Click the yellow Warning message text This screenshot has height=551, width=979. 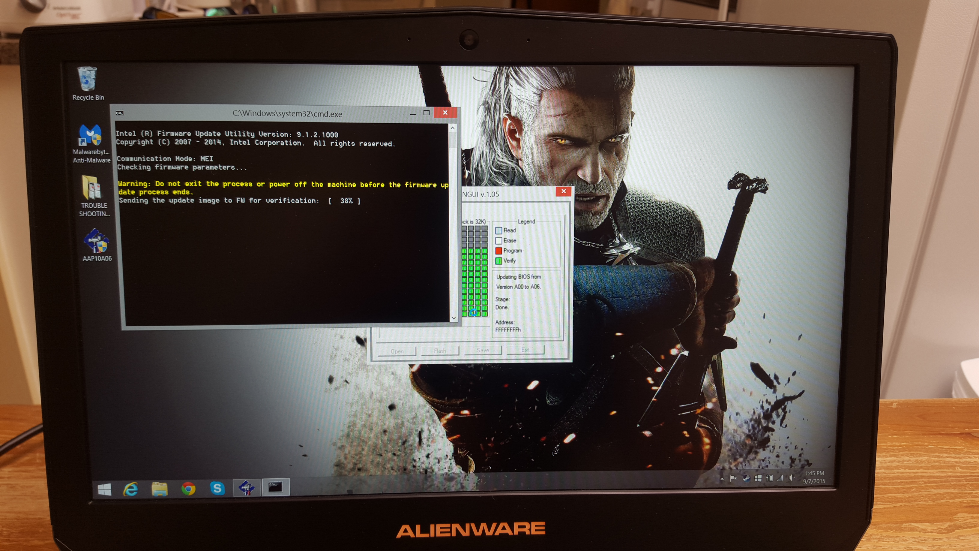click(283, 188)
